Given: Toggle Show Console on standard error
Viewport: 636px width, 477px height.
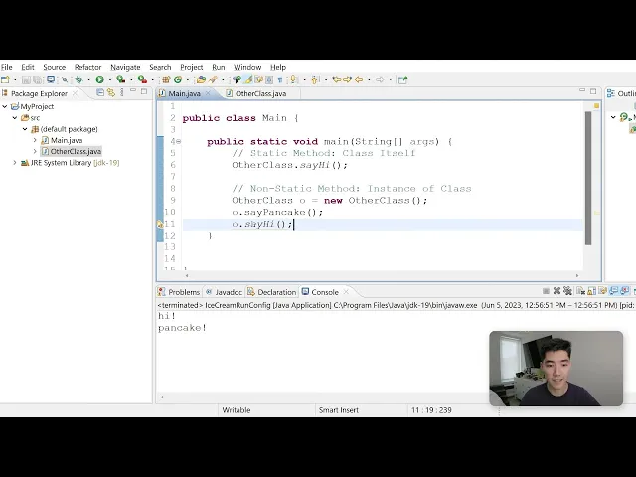Looking at the screenshot, I should [x=625, y=291].
